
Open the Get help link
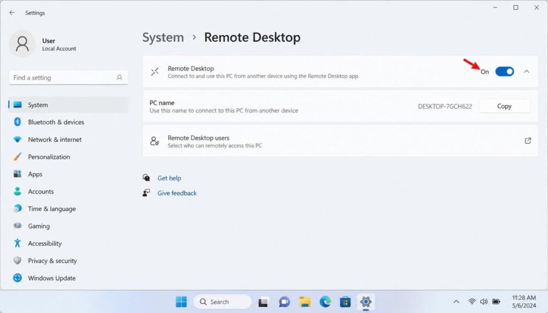click(x=169, y=178)
